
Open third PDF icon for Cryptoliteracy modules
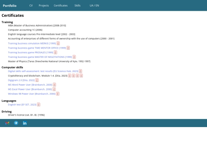pyautogui.click(x=77, y=75)
